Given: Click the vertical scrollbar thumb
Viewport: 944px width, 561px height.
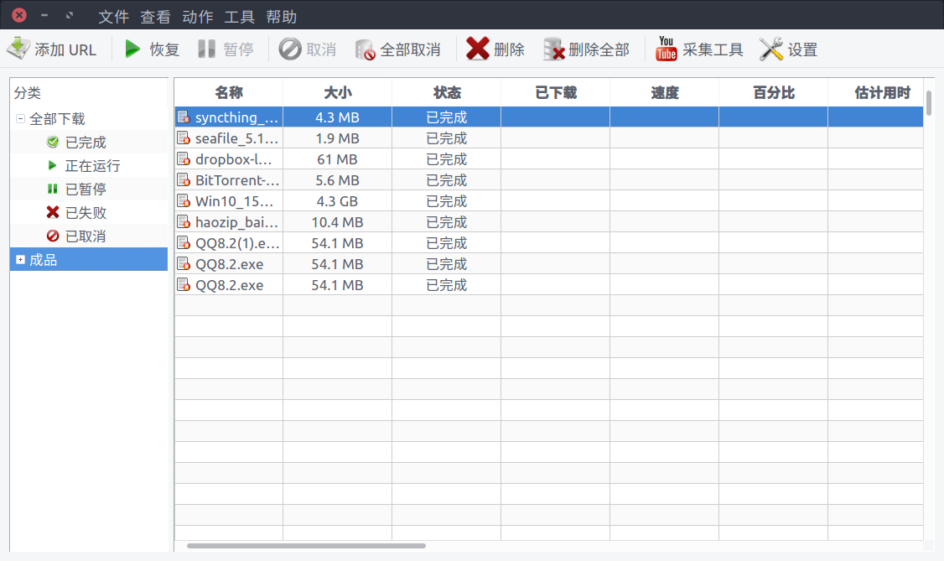Looking at the screenshot, I should point(929,102).
